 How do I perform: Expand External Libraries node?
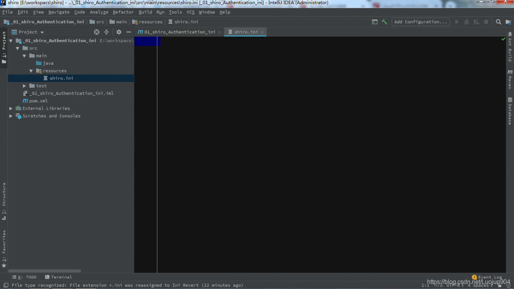[x=11, y=109]
